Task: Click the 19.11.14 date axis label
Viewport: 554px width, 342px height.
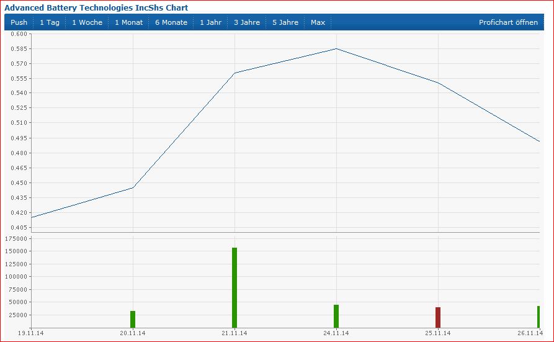Action: tap(31, 333)
